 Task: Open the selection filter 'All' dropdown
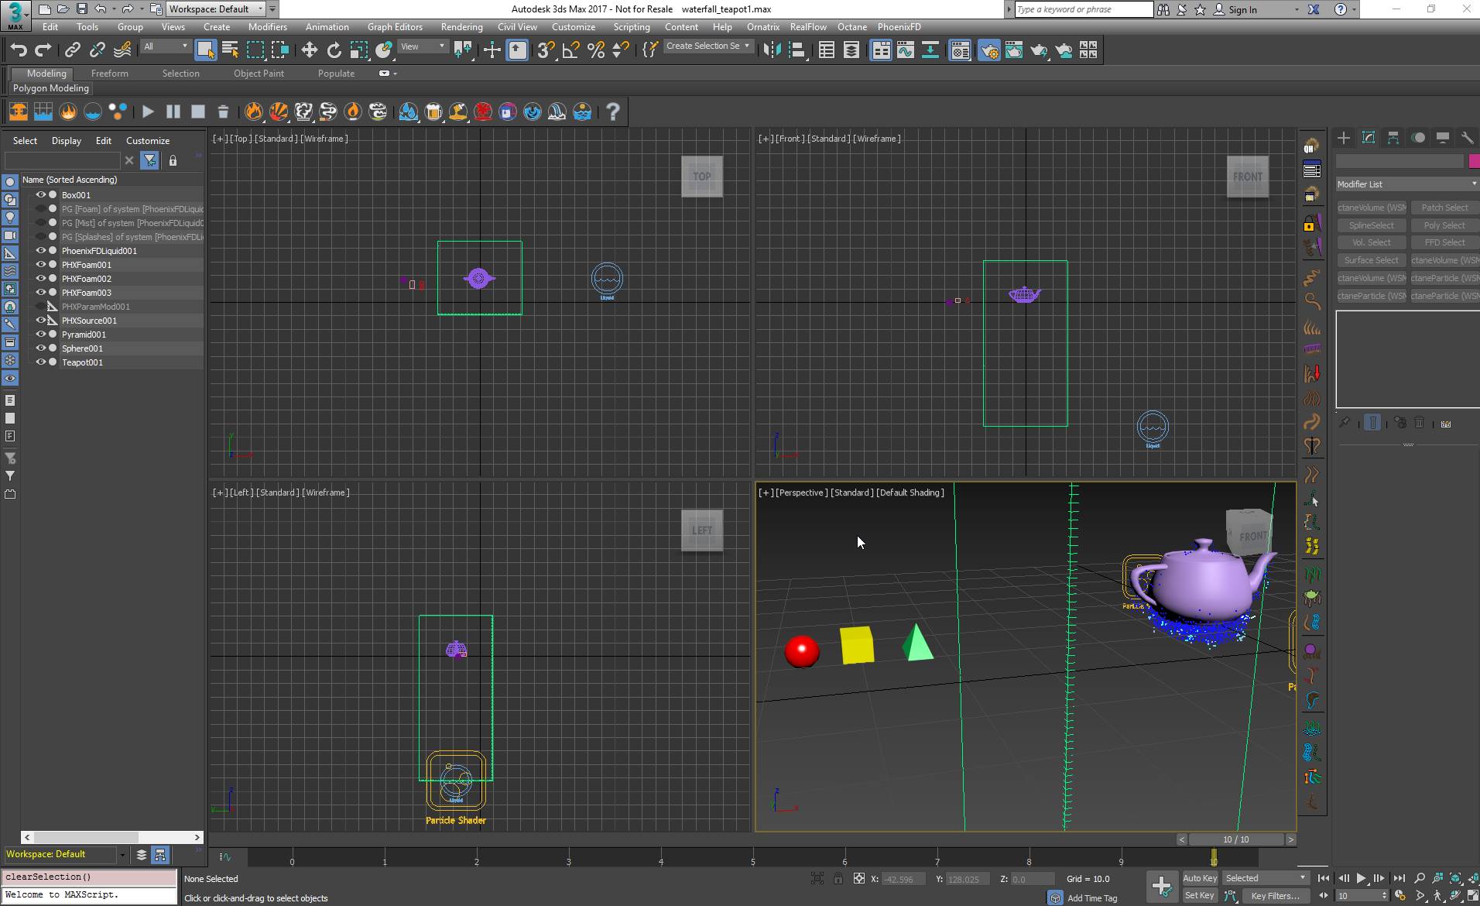coord(166,46)
